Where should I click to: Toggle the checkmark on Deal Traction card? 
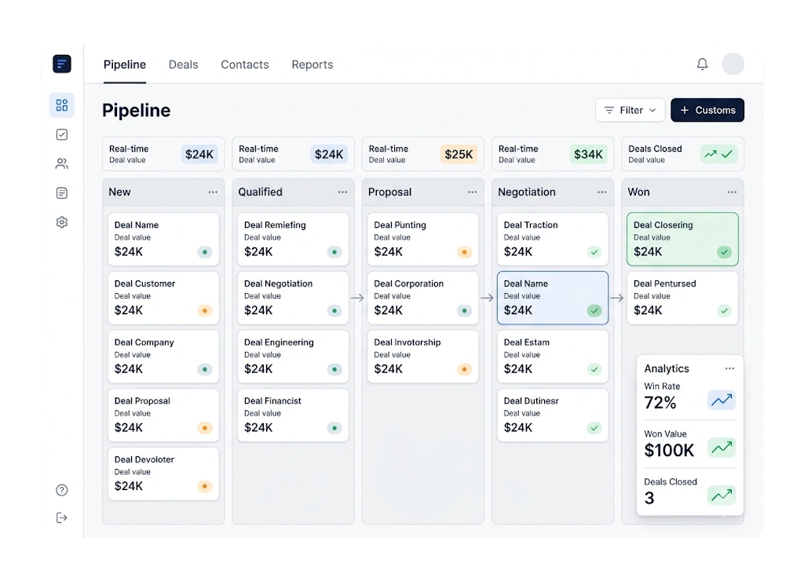[x=594, y=252]
